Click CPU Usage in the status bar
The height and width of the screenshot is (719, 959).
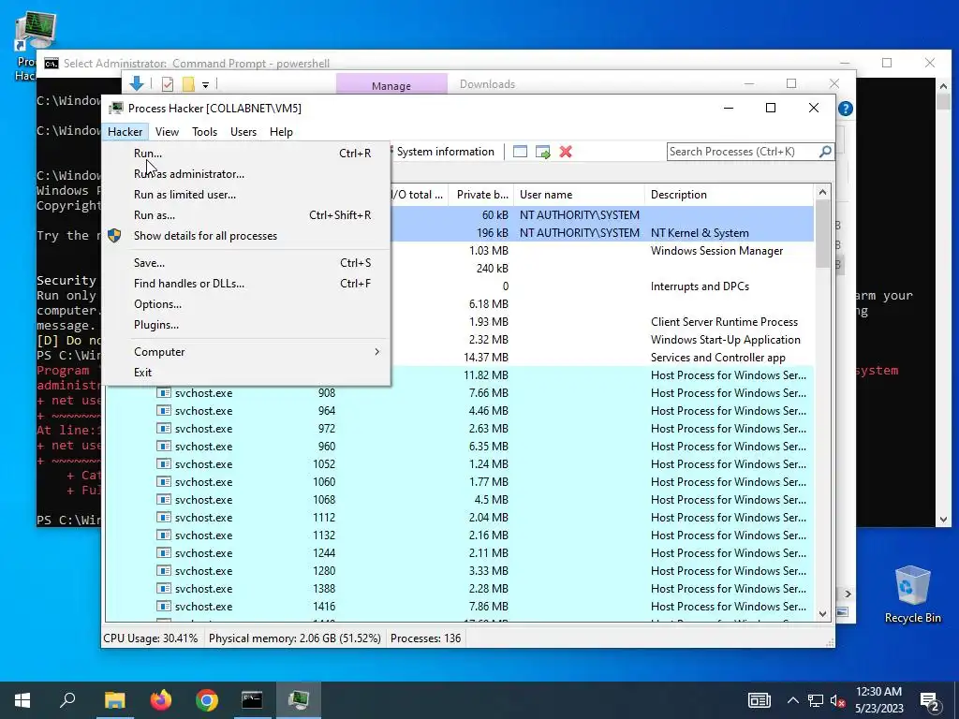point(151,638)
